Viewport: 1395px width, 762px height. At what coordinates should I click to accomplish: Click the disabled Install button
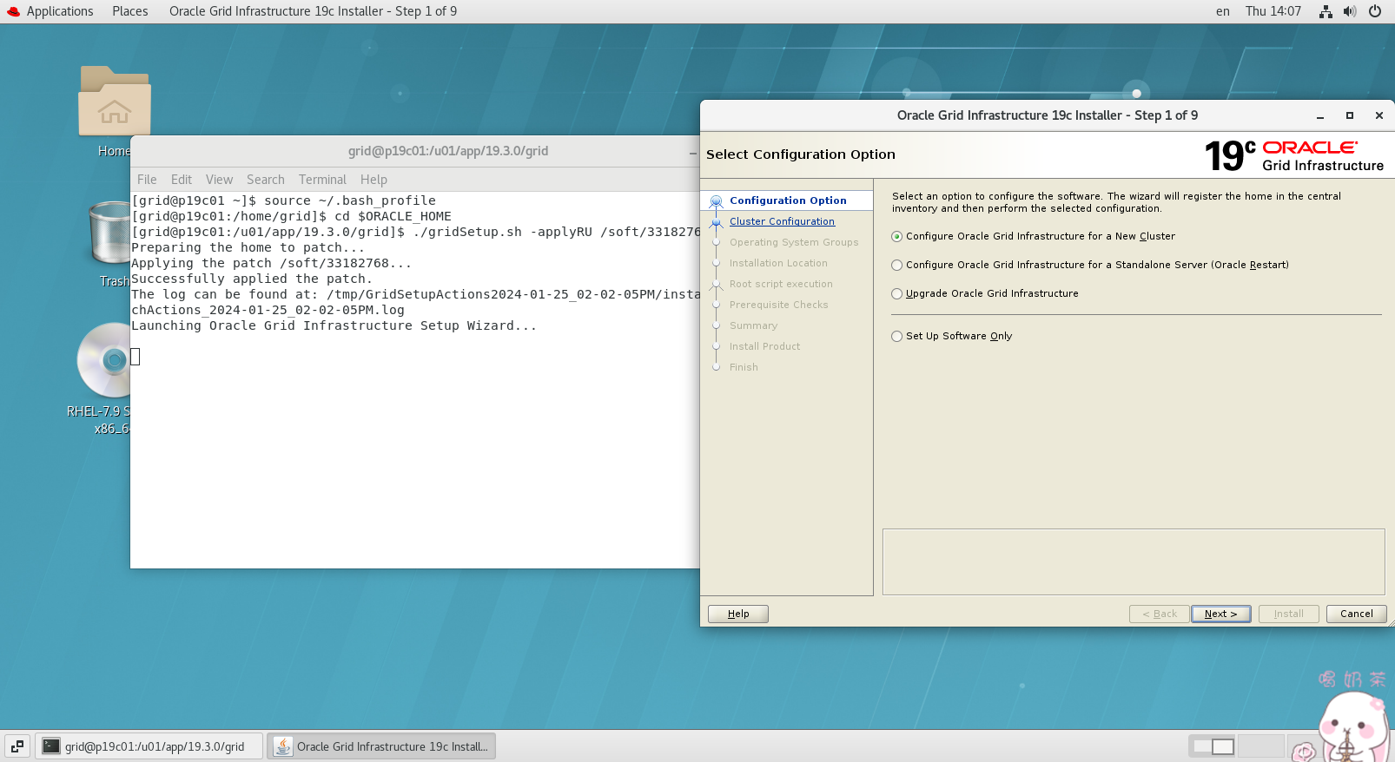pyautogui.click(x=1289, y=614)
